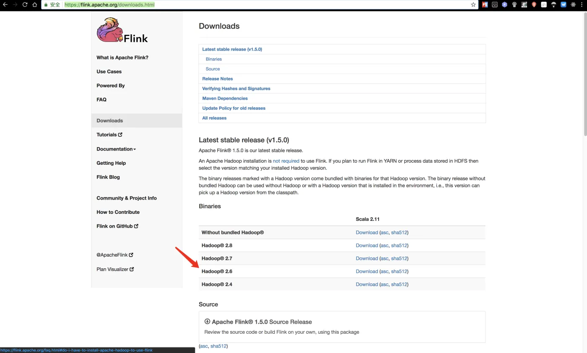Download binary without bundled Hadoop

pyautogui.click(x=367, y=232)
